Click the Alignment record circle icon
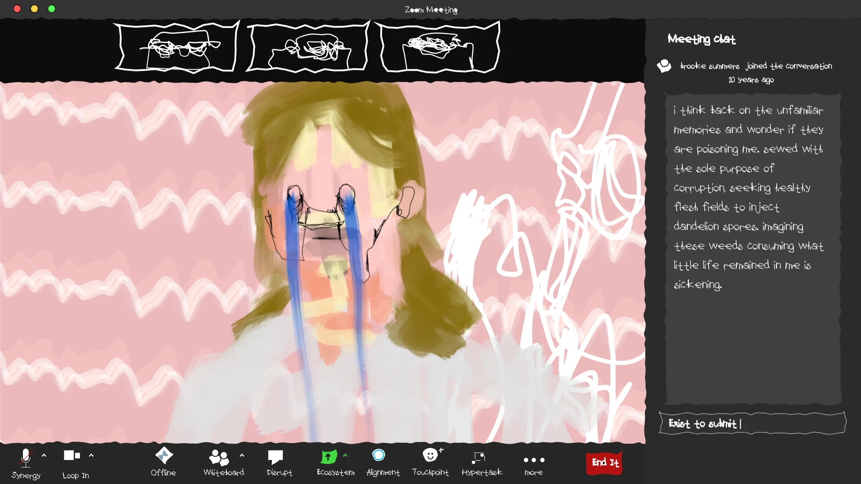The width and height of the screenshot is (861, 484). coord(378,455)
